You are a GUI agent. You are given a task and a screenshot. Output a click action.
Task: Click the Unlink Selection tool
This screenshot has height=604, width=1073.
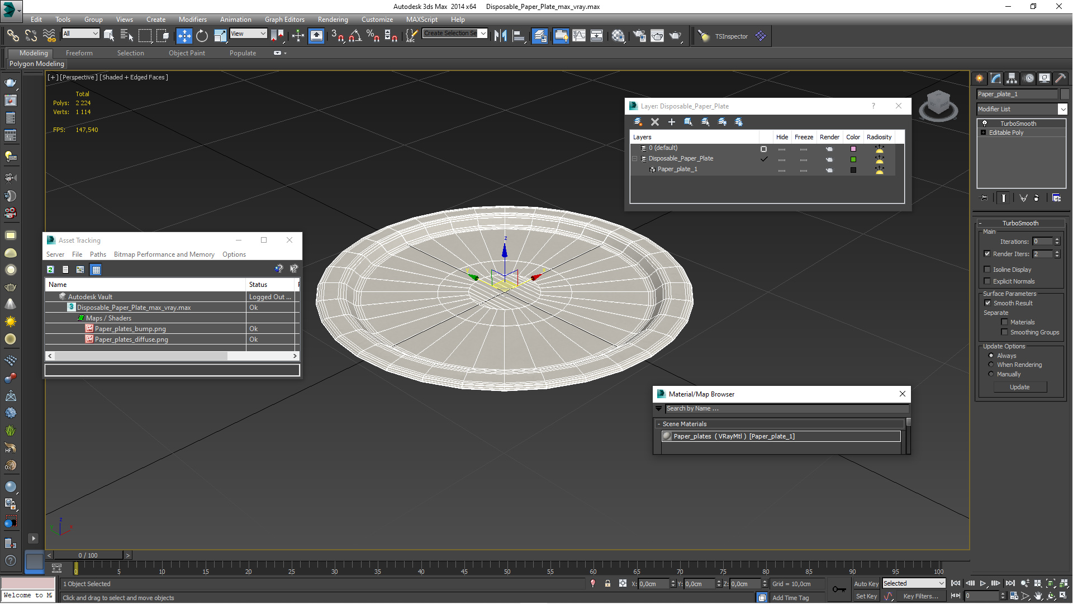click(x=31, y=36)
